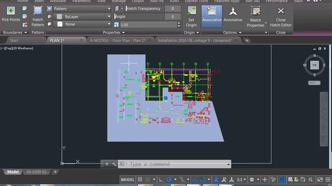Click the hardware acceleration status icon

pyautogui.click(x=282, y=180)
